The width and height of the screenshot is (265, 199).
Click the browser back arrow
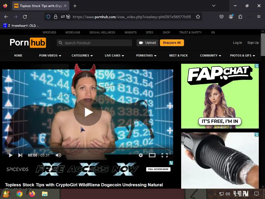tap(6, 17)
